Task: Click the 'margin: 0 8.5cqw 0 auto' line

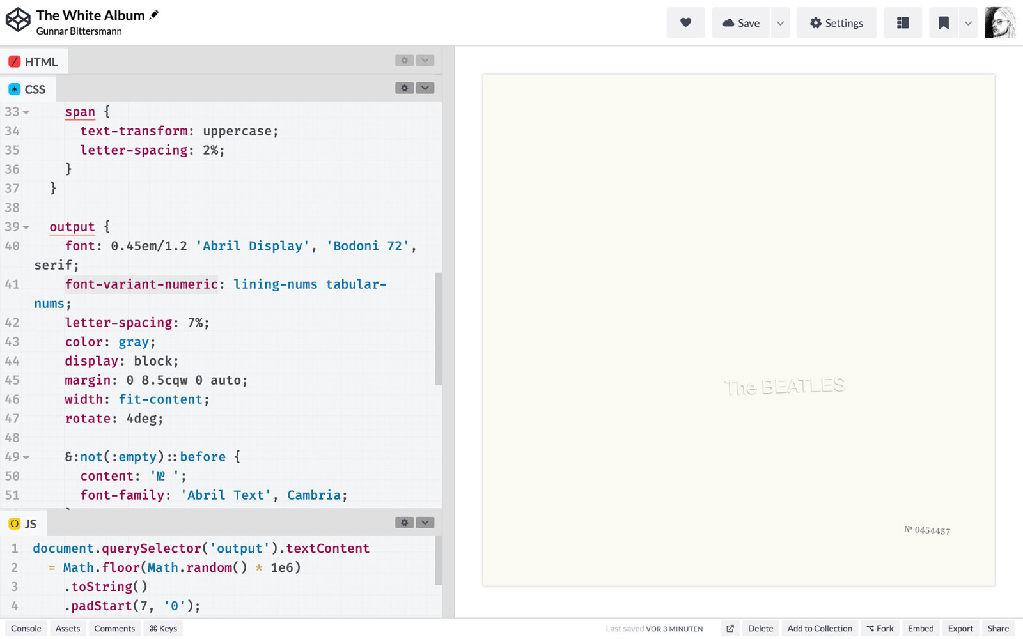Action: tap(156, 380)
